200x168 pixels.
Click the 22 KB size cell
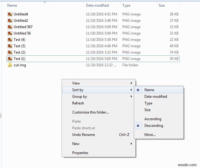(174, 40)
